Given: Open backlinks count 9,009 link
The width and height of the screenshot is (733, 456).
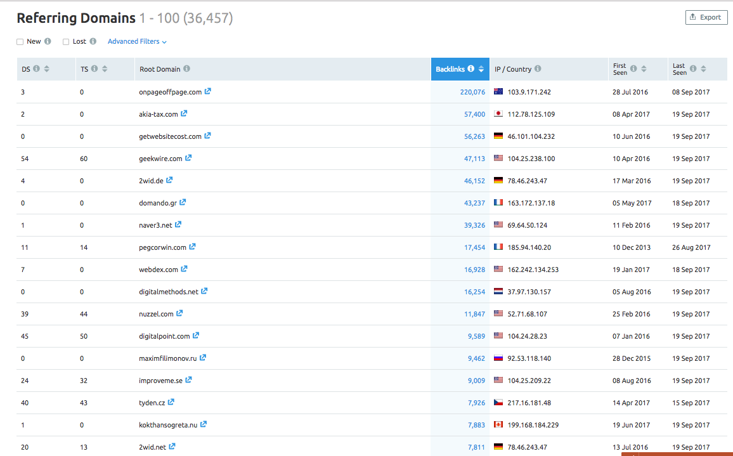Looking at the screenshot, I should [476, 381].
